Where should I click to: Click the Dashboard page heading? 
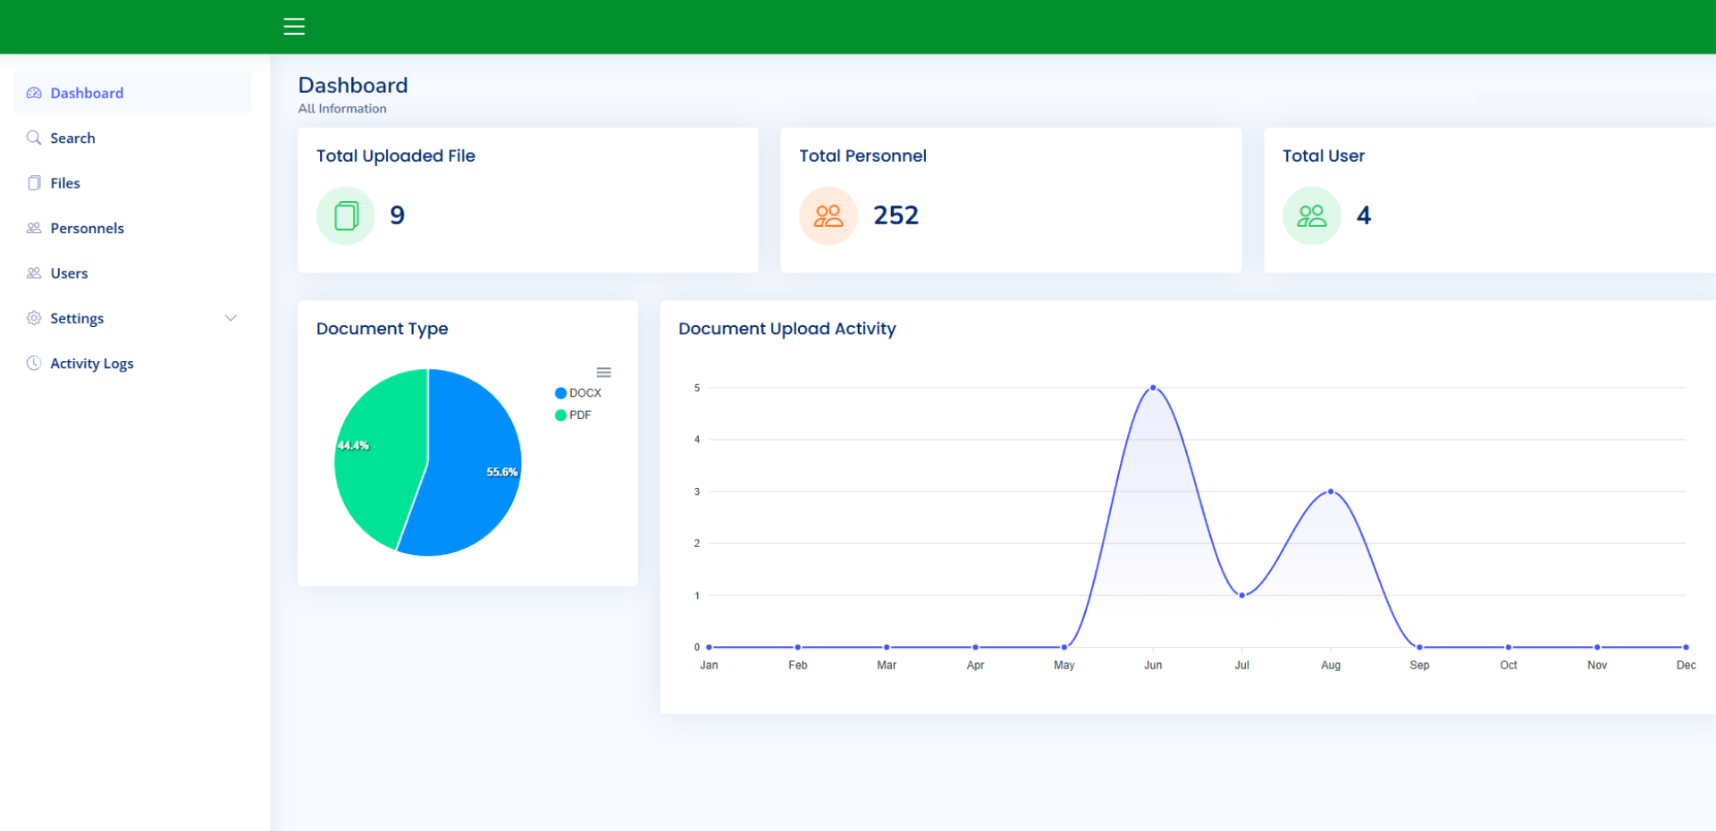353,85
